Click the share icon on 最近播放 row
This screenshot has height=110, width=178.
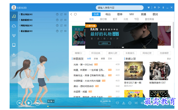point(61,31)
